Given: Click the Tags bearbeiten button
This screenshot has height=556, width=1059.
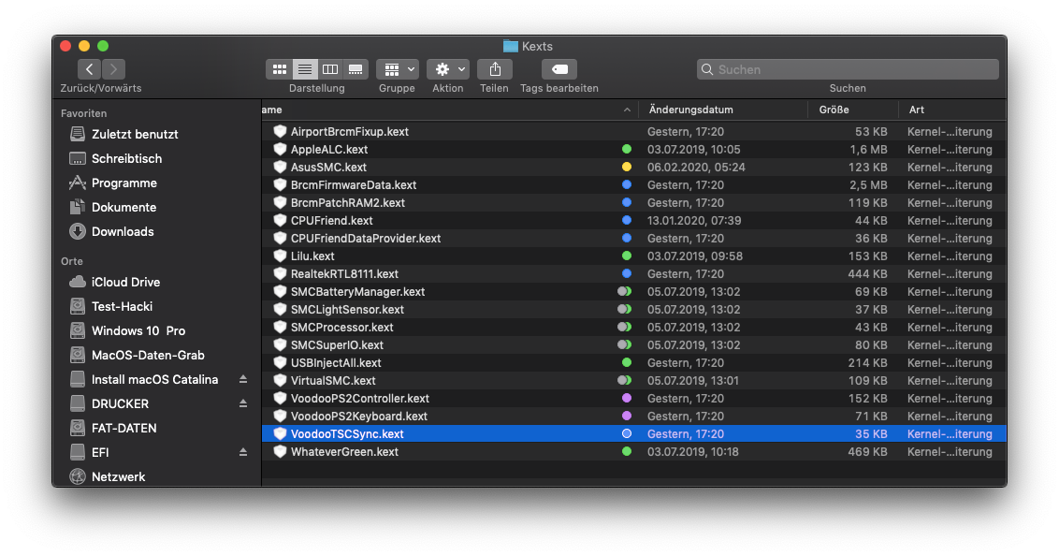Looking at the screenshot, I should point(559,69).
